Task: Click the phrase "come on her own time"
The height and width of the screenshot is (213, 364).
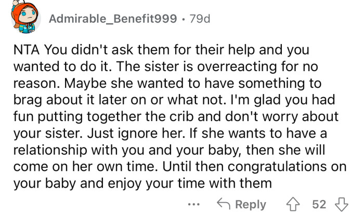Action: coord(70,168)
